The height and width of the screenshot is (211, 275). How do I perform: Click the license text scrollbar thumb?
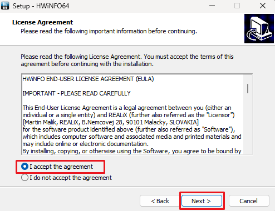tap(248, 88)
